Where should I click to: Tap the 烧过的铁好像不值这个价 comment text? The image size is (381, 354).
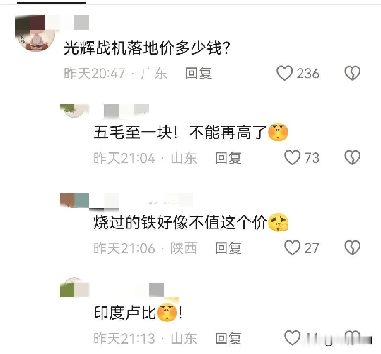click(181, 222)
